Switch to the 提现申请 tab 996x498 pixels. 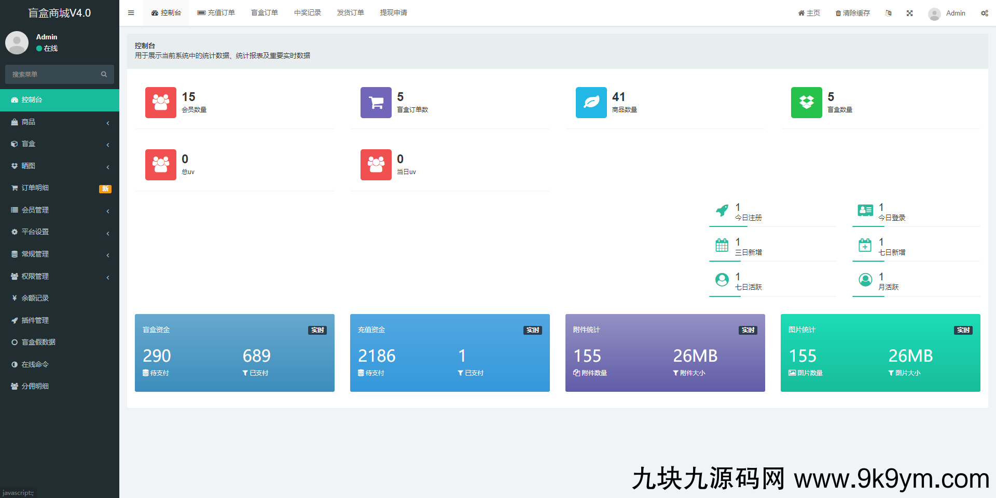[x=393, y=13]
